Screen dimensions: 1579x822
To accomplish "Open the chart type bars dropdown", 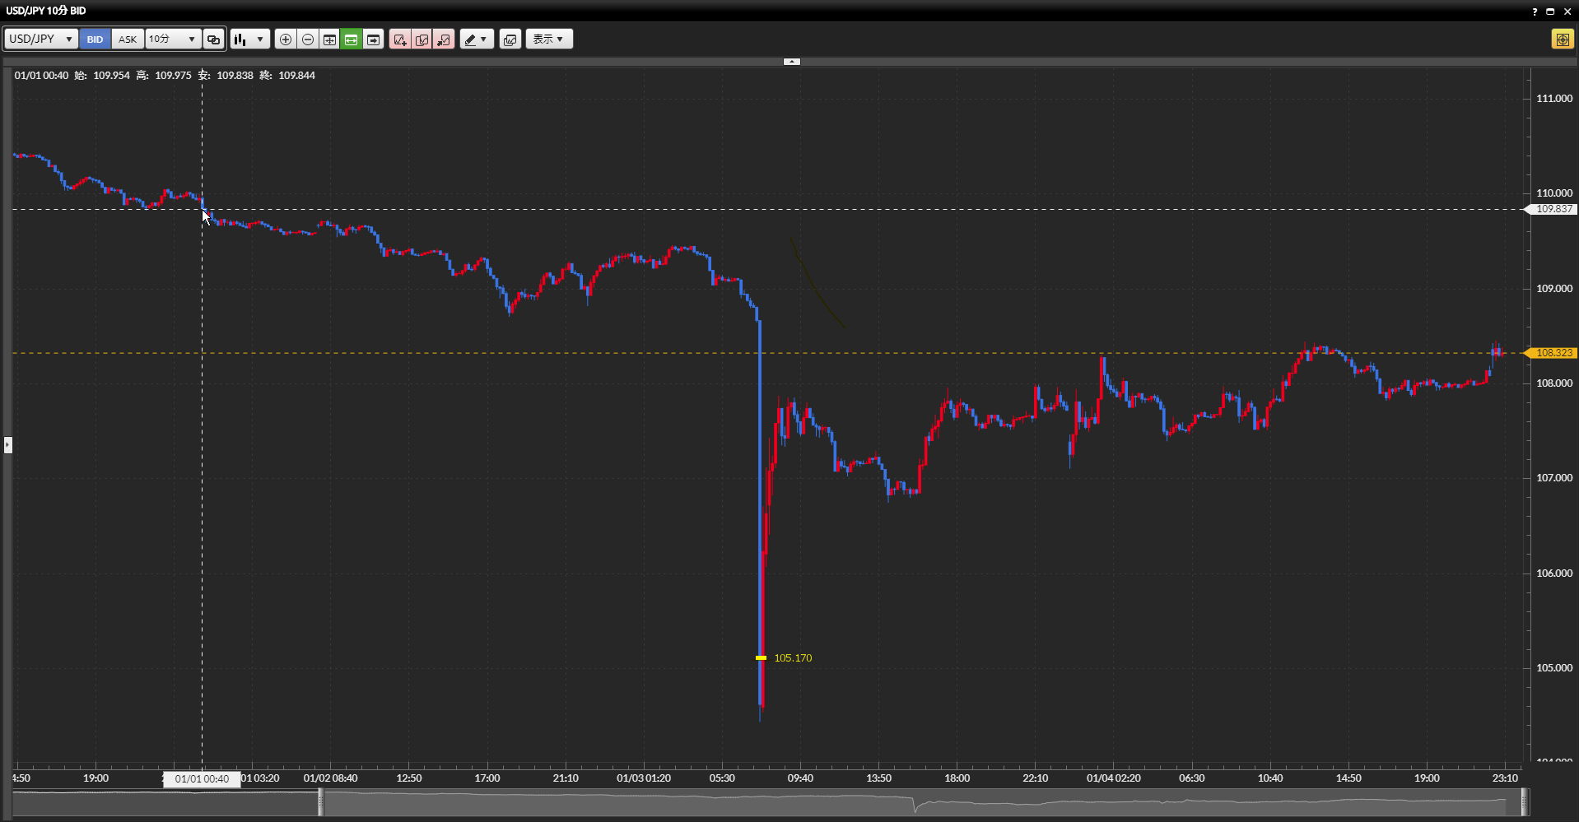I will click(x=249, y=39).
